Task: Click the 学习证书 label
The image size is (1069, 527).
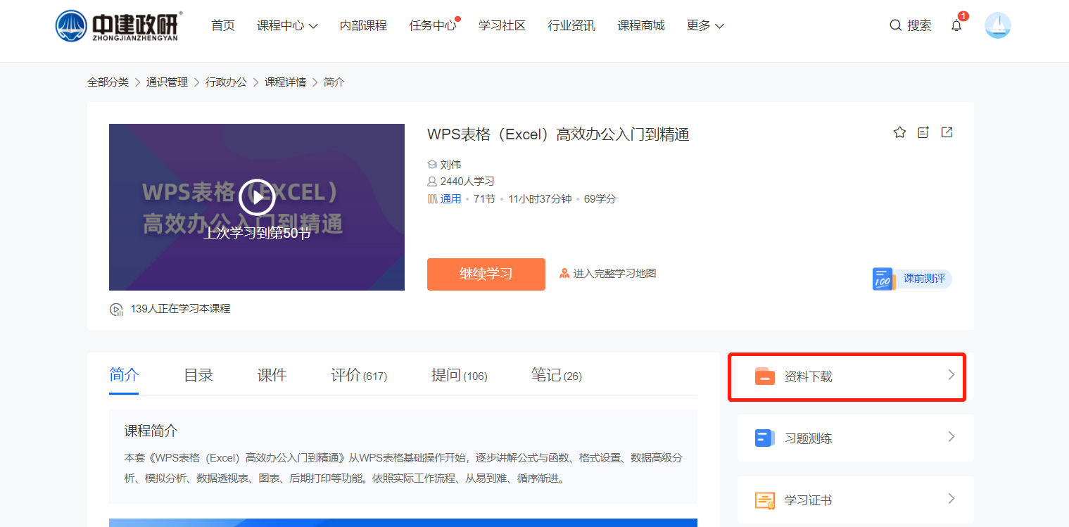Action: pyautogui.click(x=808, y=500)
